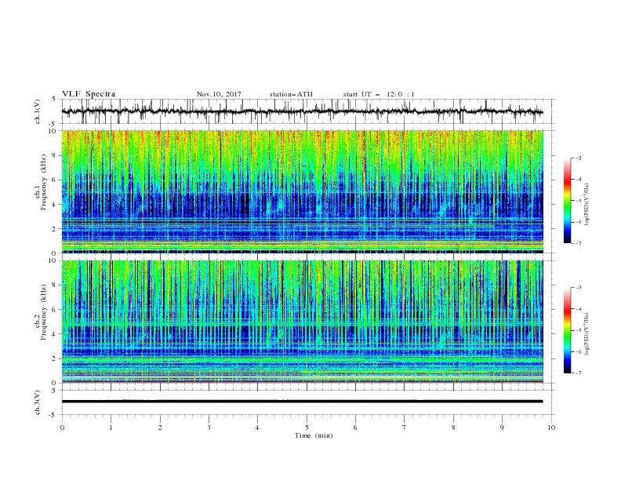
Task: Select the "start UT = 12:0 :1" text
Action: click(379, 94)
